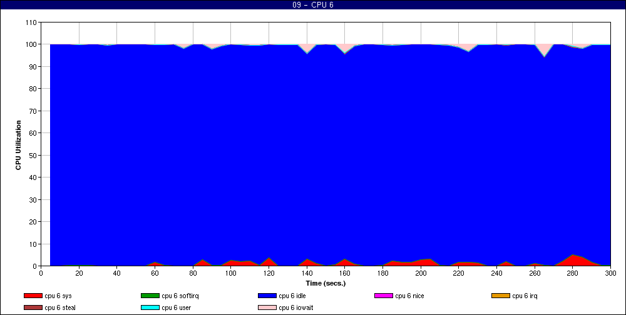Click the 'Time (secs.)' axis title
The width and height of the screenshot is (626, 315).
click(326, 284)
